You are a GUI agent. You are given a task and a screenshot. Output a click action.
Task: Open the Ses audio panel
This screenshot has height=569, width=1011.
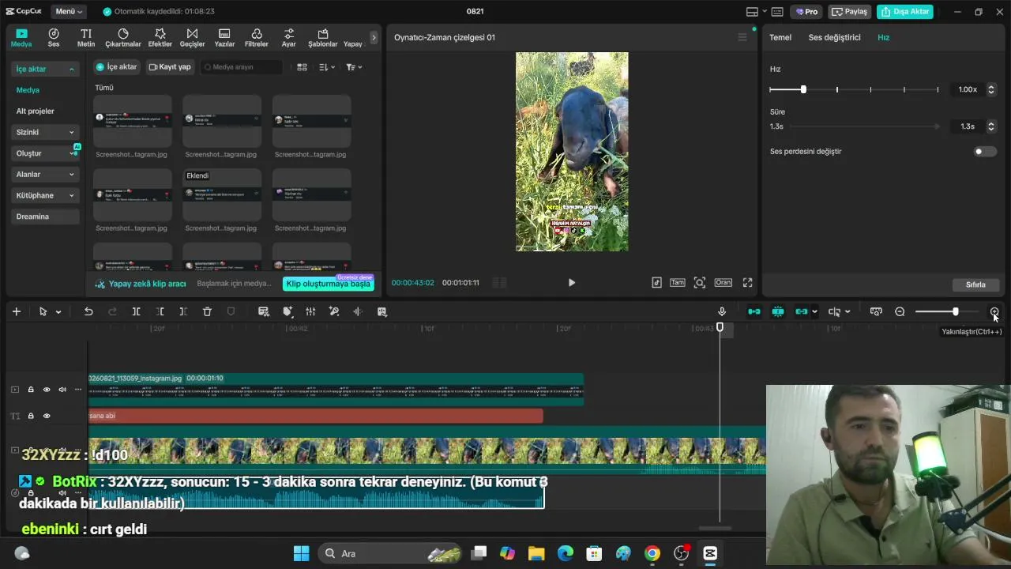(54, 37)
